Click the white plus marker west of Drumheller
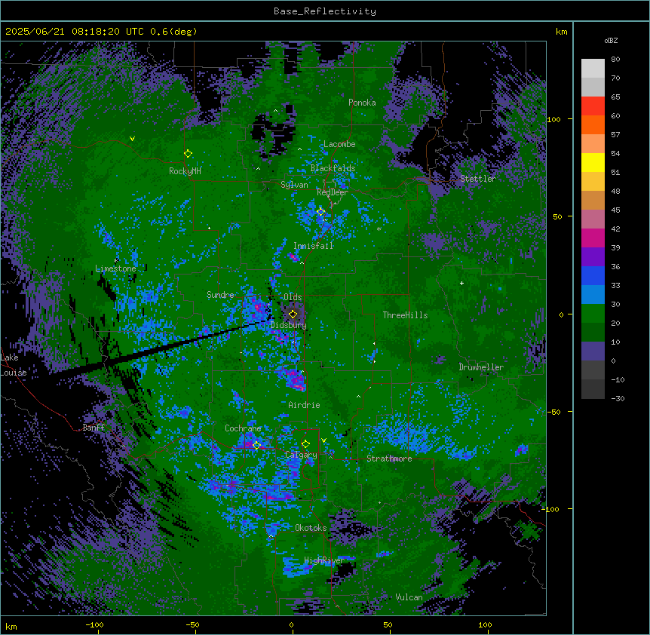This screenshot has width=650, height=635. pos(461,284)
